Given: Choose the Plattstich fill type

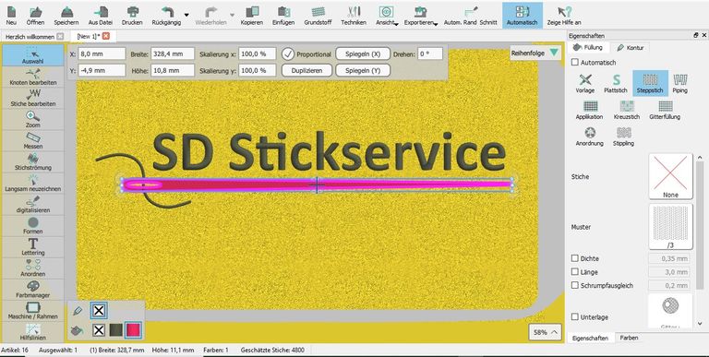Looking at the screenshot, I should click(616, 84).
